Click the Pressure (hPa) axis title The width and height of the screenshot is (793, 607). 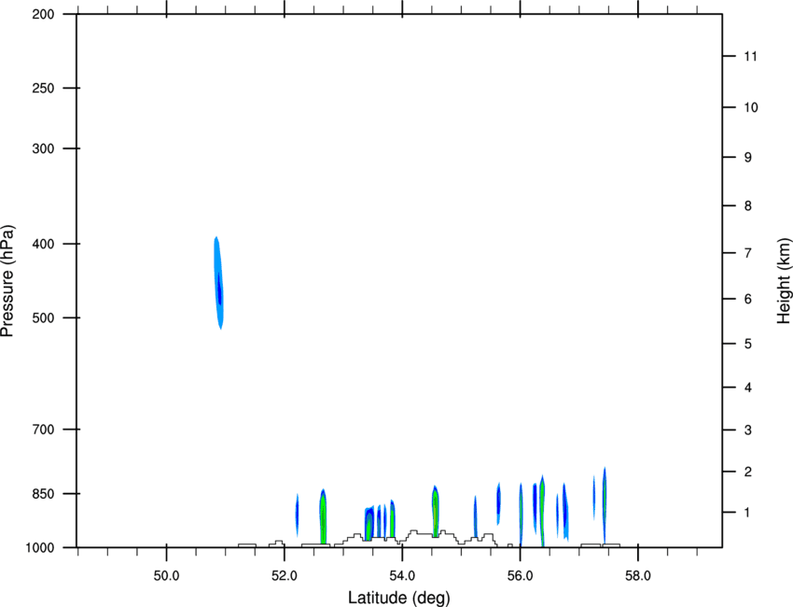point(7,280)
